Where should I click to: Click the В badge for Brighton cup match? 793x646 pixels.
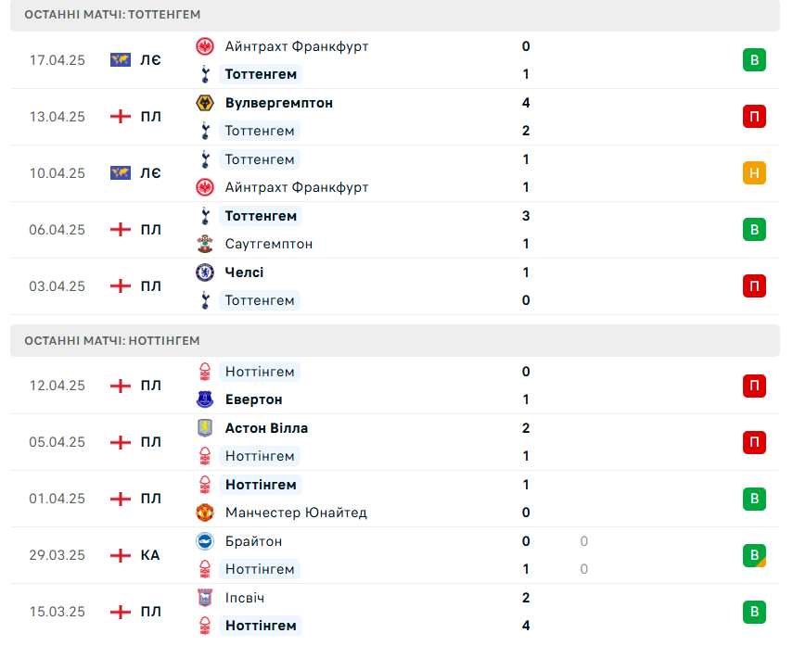coord(754,555)
